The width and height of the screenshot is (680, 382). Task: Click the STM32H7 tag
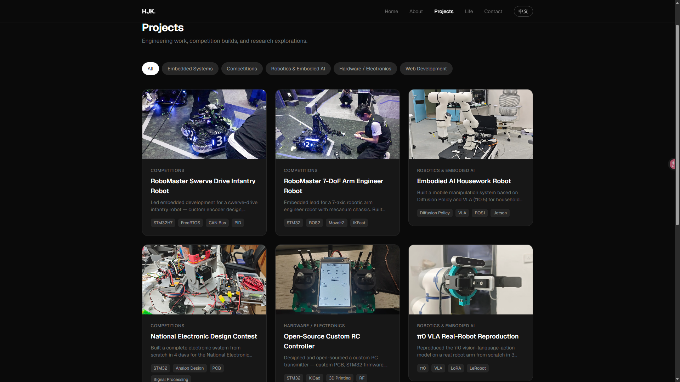pyautogui.click(x=163, y=223)
